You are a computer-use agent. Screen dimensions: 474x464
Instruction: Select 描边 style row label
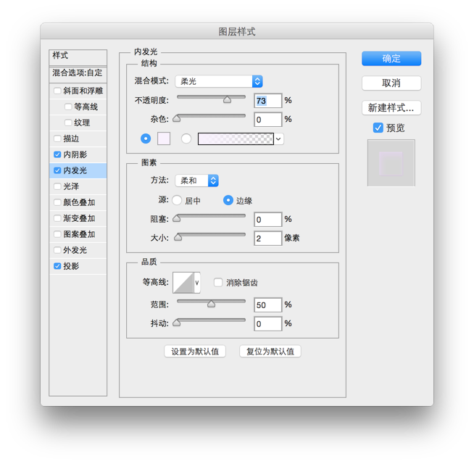(x=71, y=138)
